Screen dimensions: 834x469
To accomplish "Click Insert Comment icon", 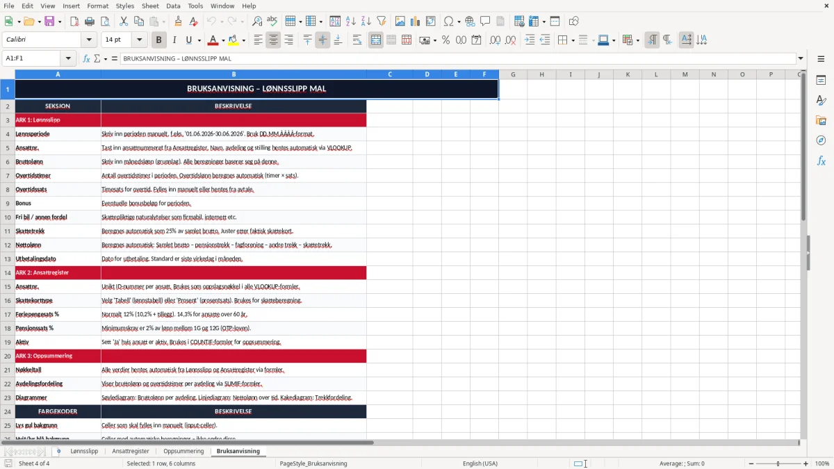I will click(x=485, y=22).
